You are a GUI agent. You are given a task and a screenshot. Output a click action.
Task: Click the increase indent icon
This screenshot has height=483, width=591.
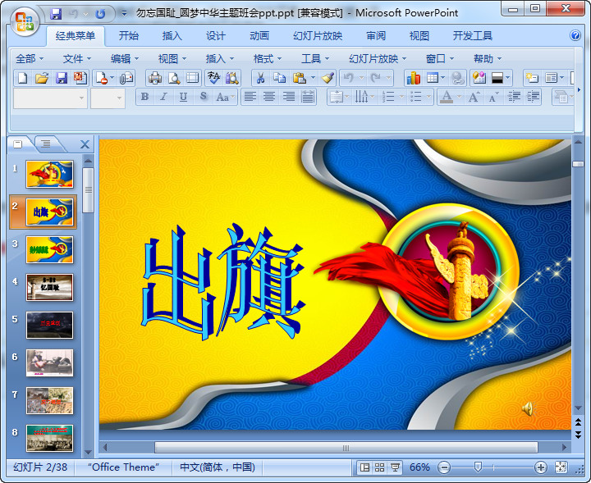[533, 97]
